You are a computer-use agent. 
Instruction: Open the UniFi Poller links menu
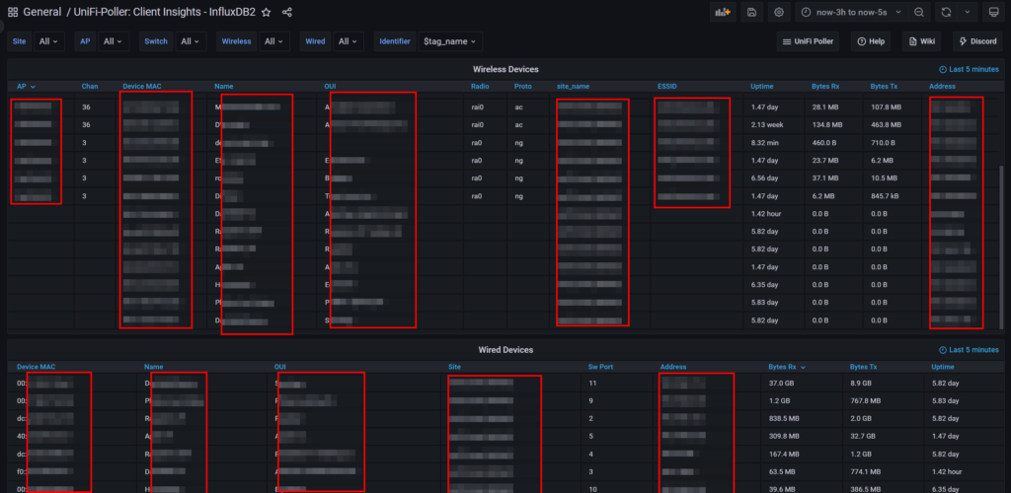click(x=808, y=41)
